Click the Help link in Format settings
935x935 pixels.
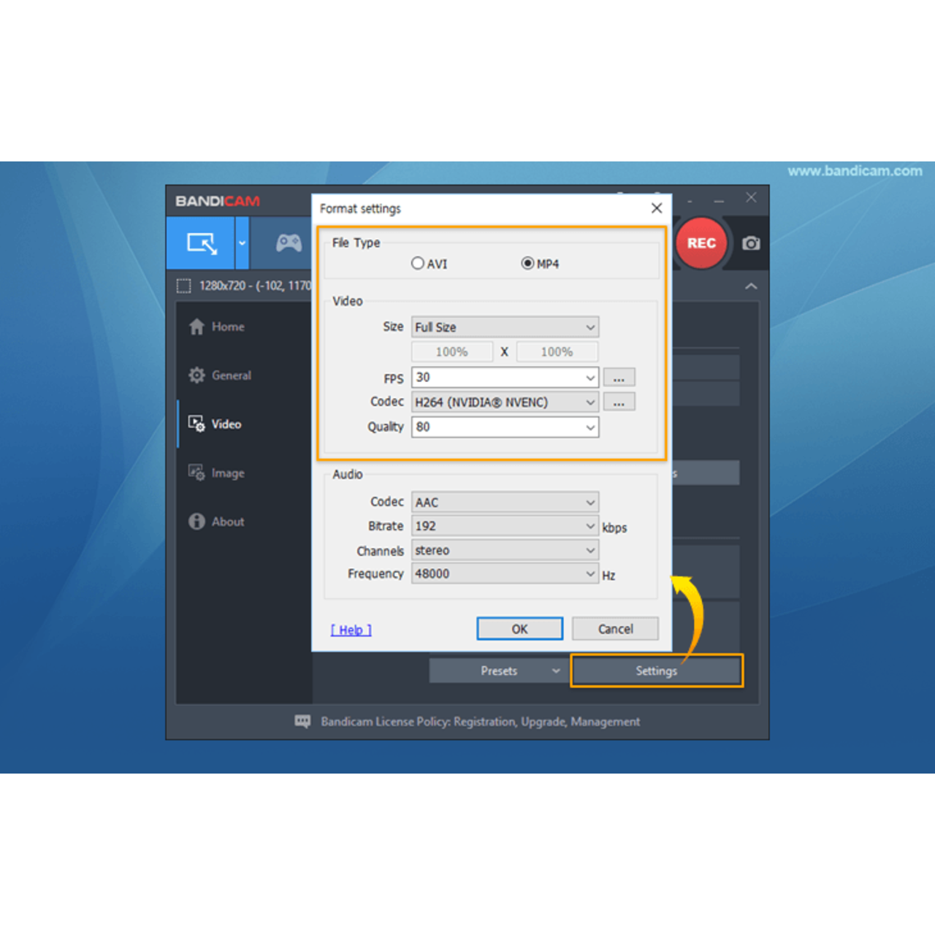tap(351, 630)
